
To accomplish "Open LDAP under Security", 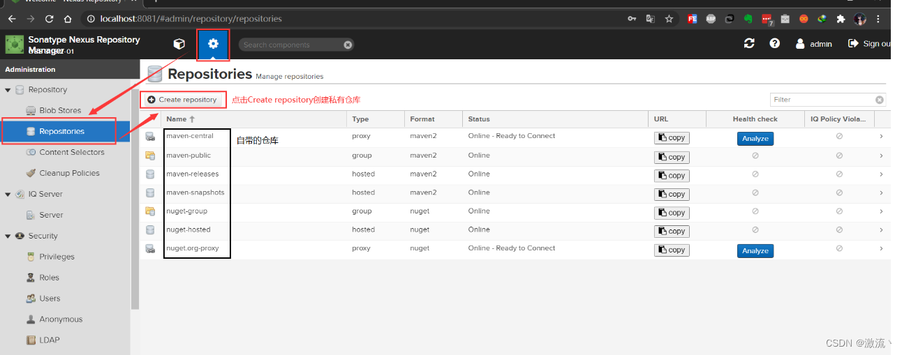I will point(43,340).
